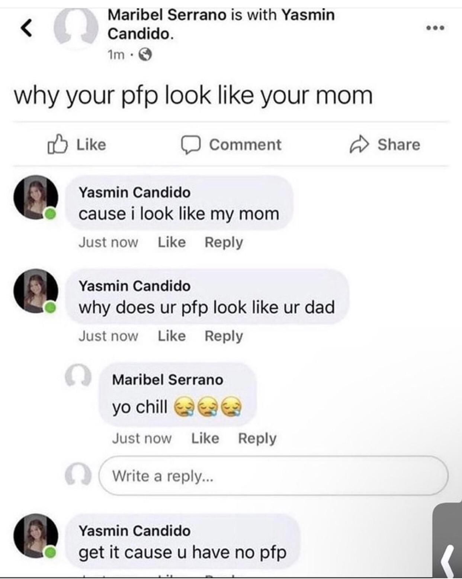Click into the 'Write a reply...' field
Screen dimensions: 462x579
pos(273,476)
